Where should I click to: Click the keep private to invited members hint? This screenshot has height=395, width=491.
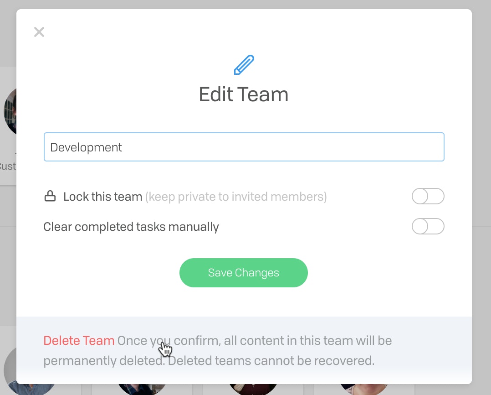click(236, 197)
